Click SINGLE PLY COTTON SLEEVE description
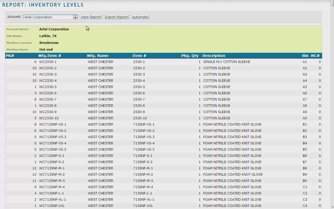The height and width of the screenshot is (209, 334). click(x=227, y=62)
